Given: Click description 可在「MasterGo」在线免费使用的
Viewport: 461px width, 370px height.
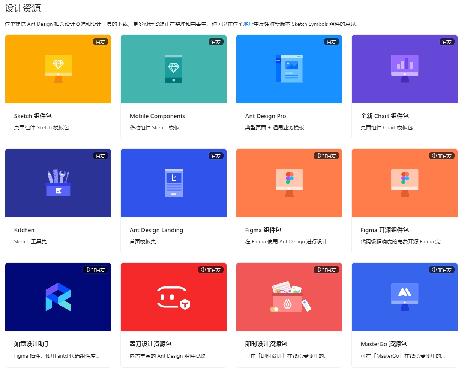Looking at the screenshot, I should tap(403, 356).
